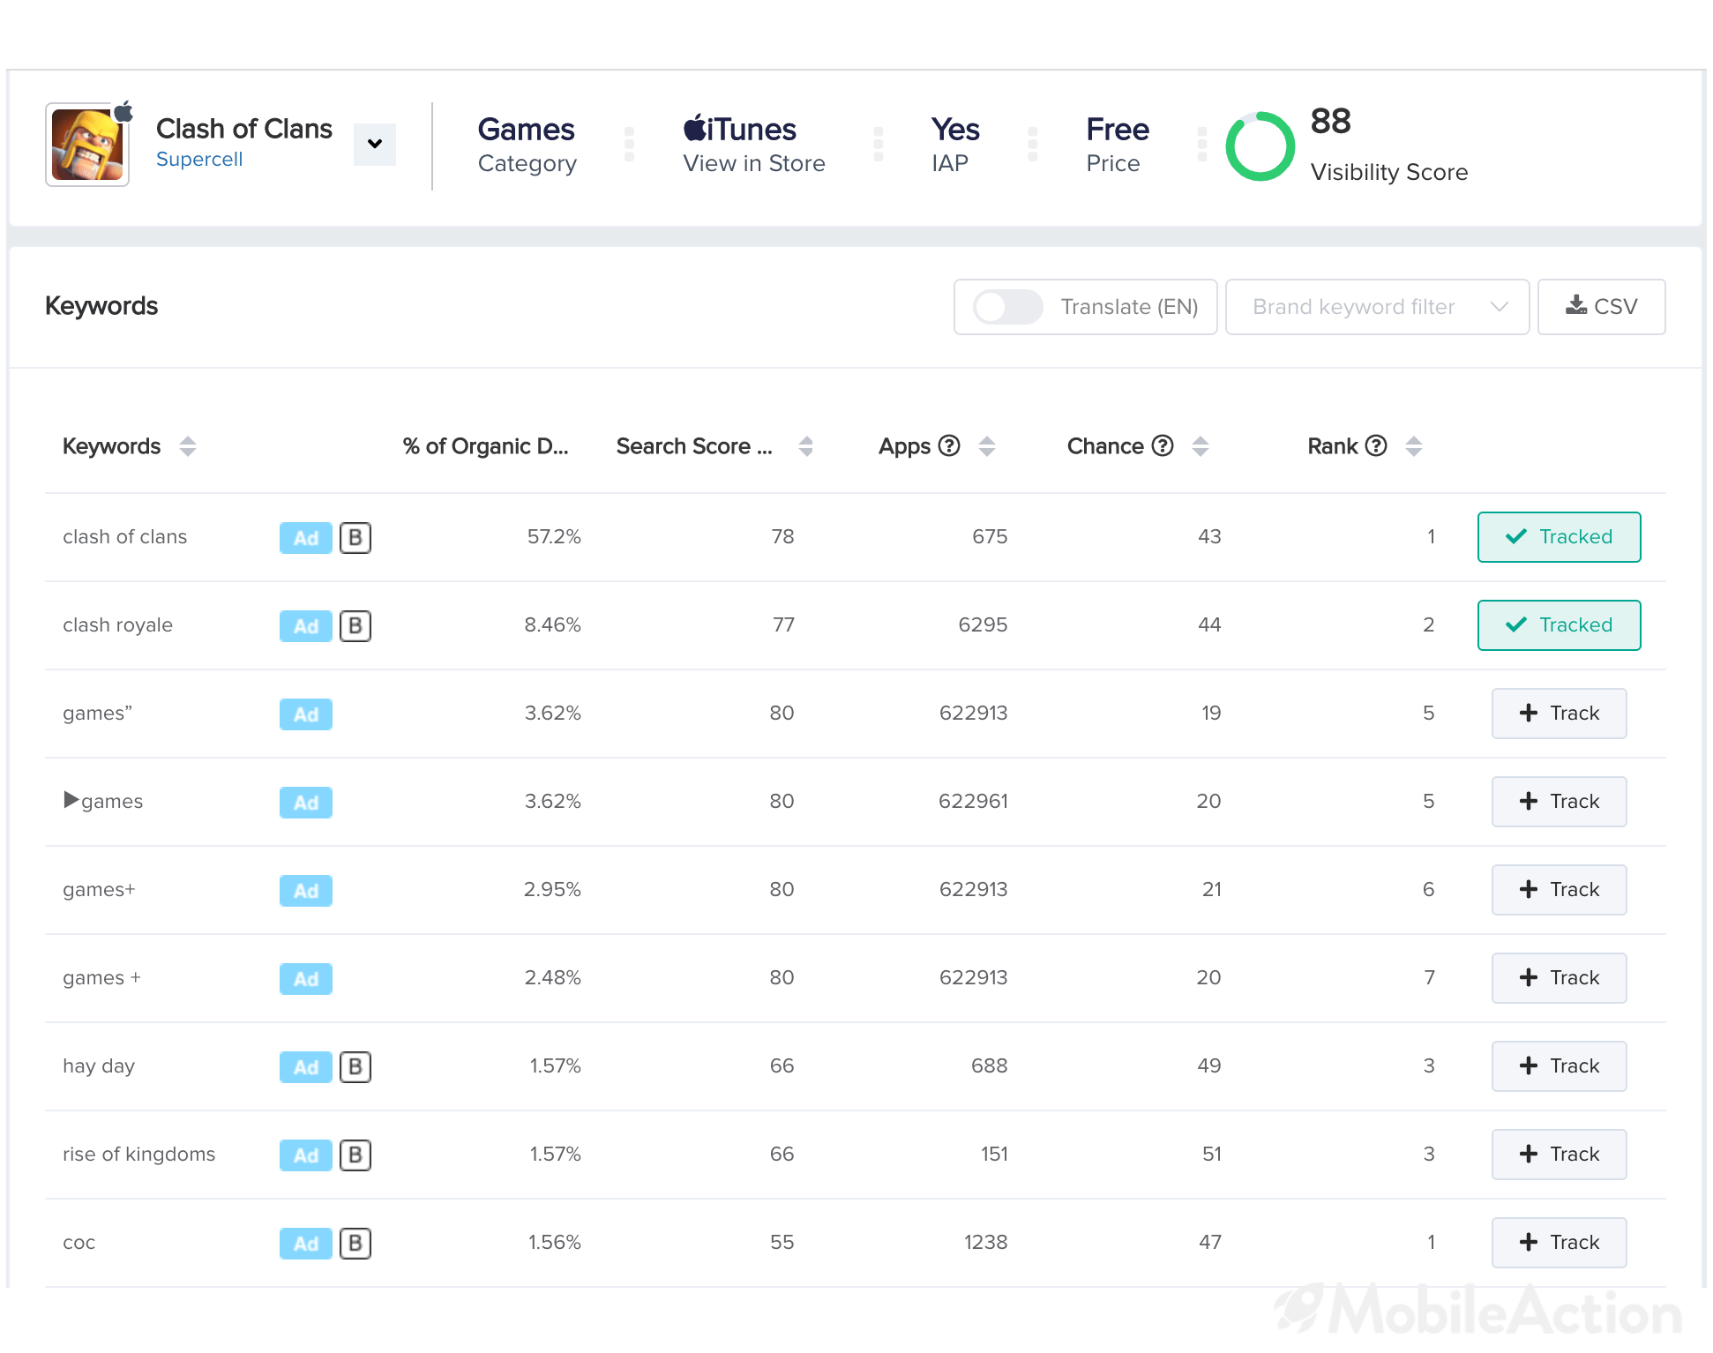
Task: Track the coc keyword
Action: [x=1559, y=1243]
